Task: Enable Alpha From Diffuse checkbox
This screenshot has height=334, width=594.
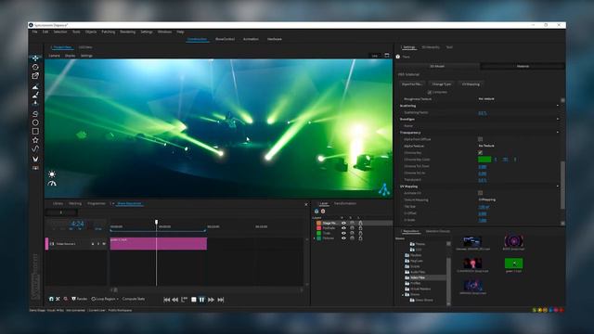Action: click(480, 139)
